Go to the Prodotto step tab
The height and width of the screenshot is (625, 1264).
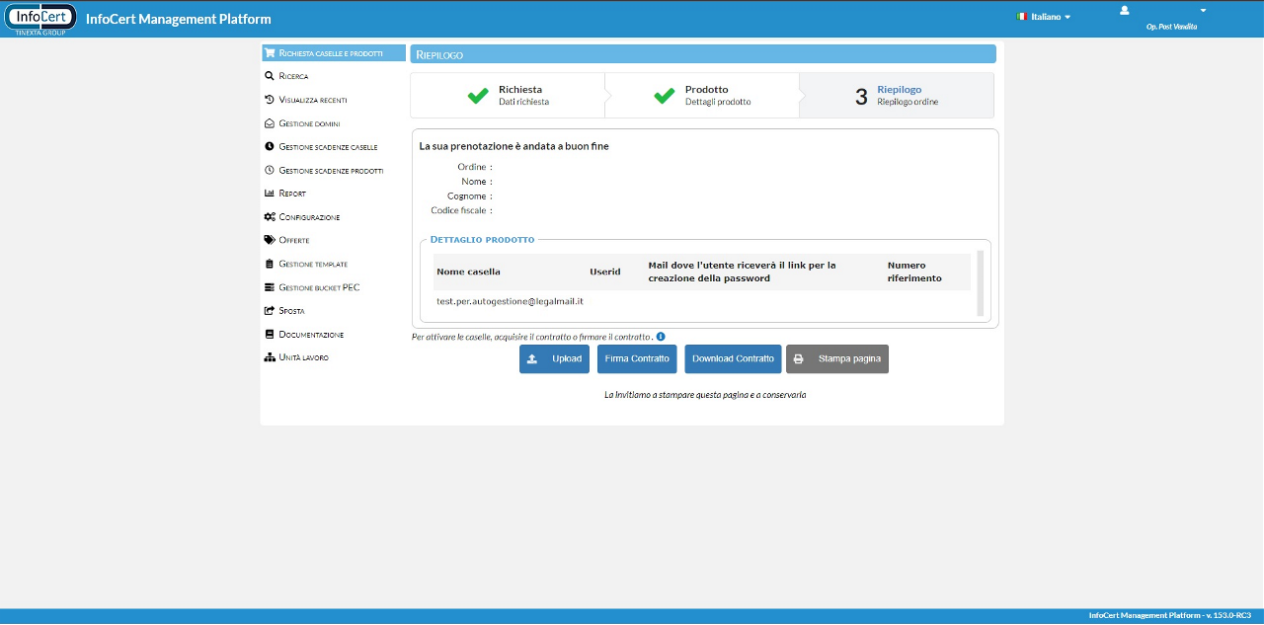click(x=701, y=95)
